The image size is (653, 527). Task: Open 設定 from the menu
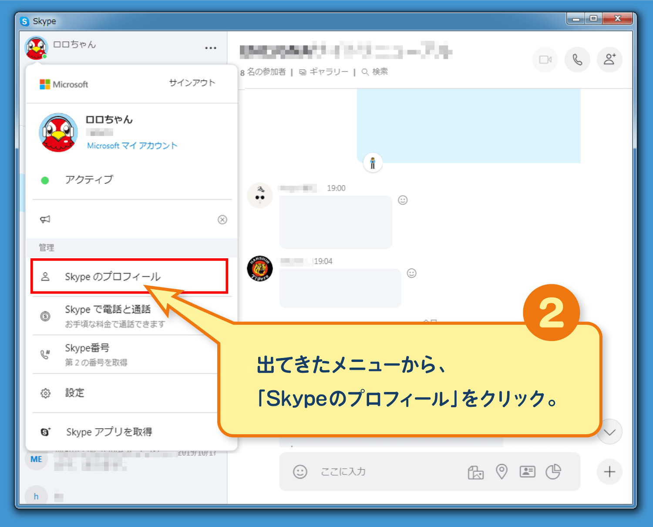(x=75, y=393)
